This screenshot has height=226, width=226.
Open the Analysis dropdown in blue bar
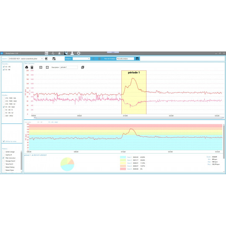[82, 59]
